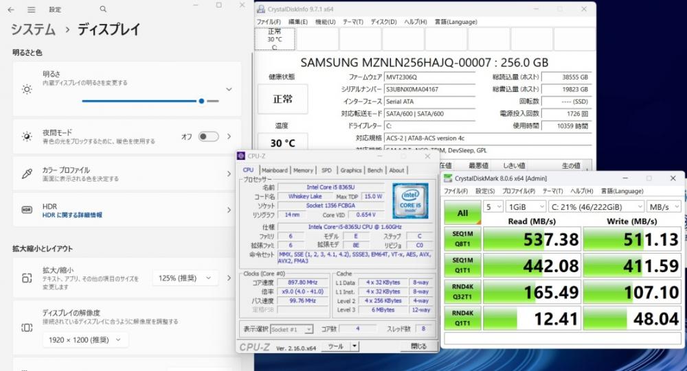This screenshot has width=687, height=371.
Task: Open CrystalDiskMark プロファイル(P) menu
Action: pos(518,191)
